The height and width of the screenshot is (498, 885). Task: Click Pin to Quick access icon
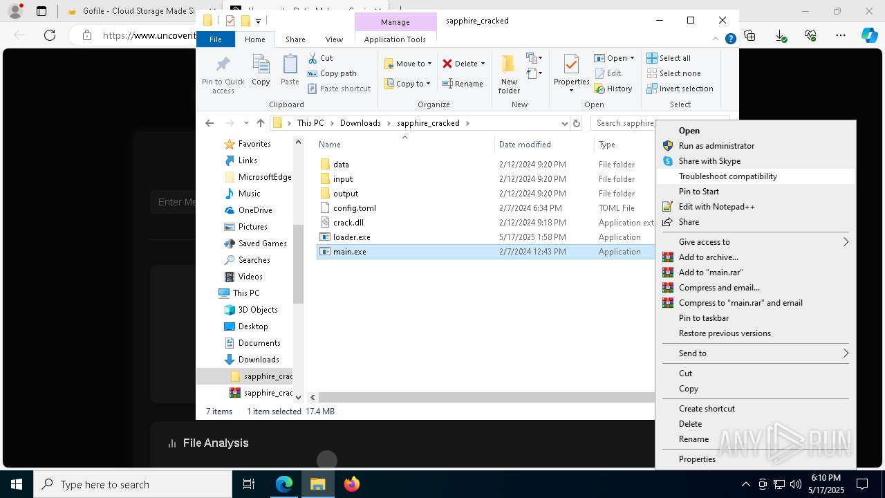pyautogui.click(x=223, y=74)
